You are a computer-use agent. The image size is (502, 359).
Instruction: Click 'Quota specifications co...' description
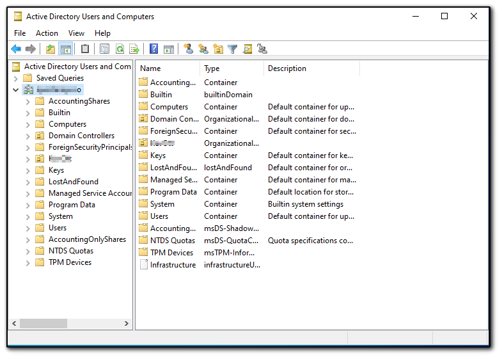tap(310, 241)
